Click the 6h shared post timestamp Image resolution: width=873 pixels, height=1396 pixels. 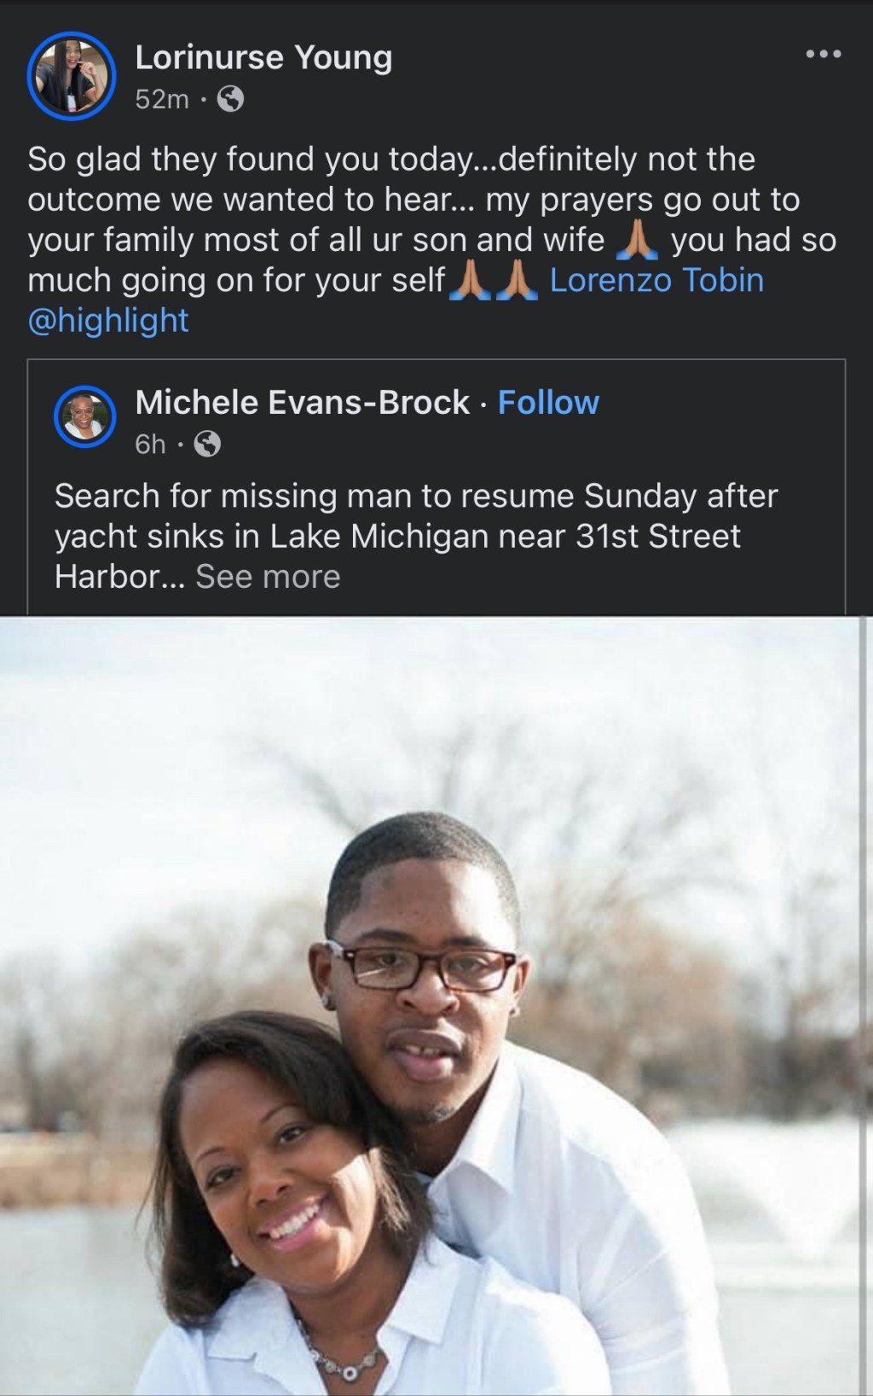pos(150,445)
